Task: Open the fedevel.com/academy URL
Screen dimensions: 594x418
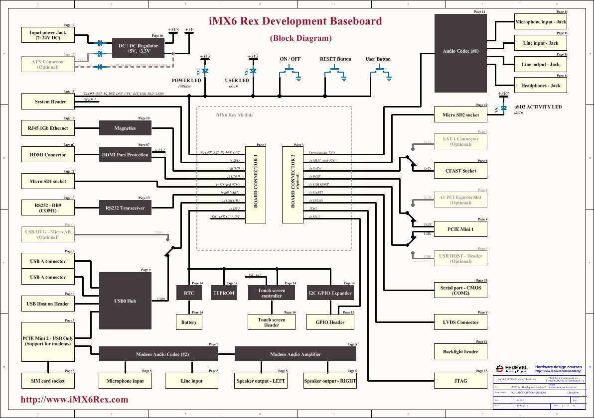Action: [559, 371]
